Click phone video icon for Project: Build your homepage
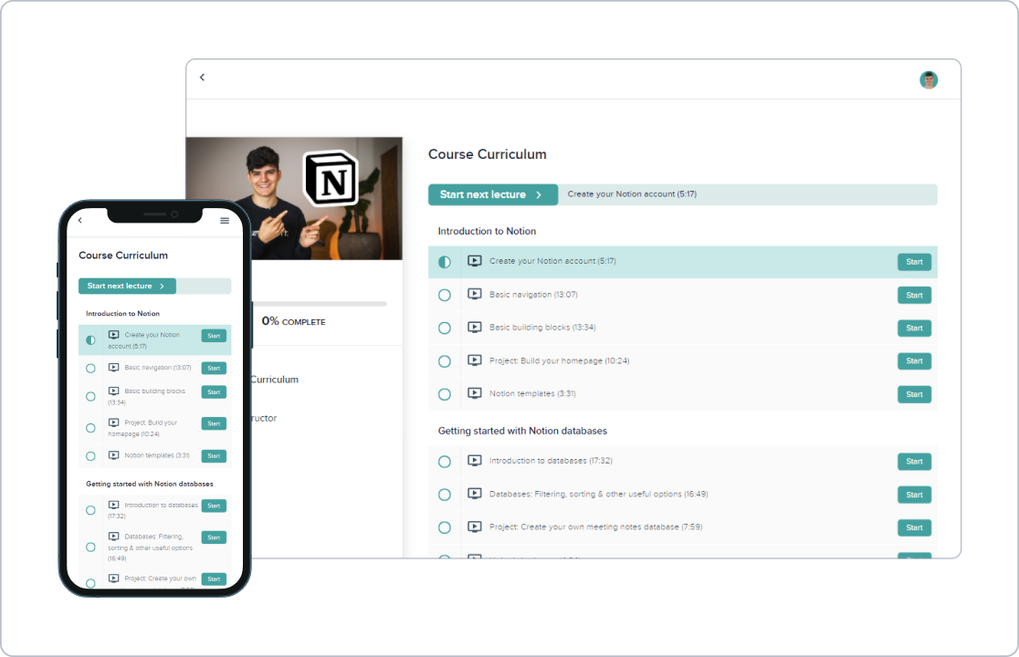This screenshot has width=1019, height=657. coord(114,422)
